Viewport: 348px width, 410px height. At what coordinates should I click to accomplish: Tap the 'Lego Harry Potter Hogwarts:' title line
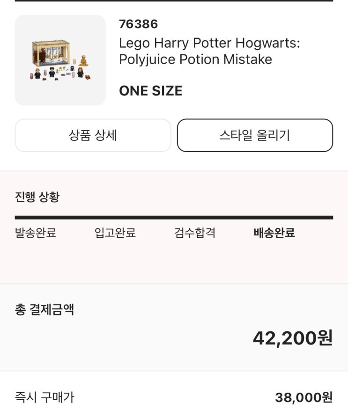209,43
